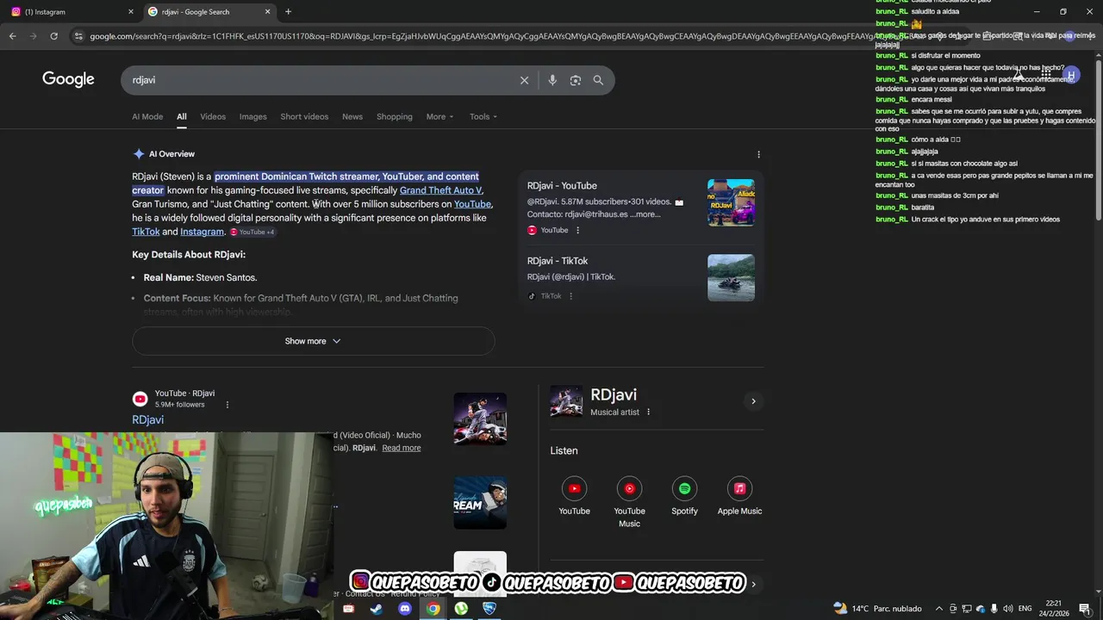This screenshot has height=620, width=1103.
Task: Start a voice search with microphone icon
Action: 552,80
